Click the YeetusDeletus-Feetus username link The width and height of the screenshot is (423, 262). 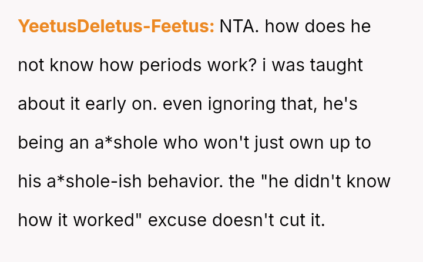(116, 27)
